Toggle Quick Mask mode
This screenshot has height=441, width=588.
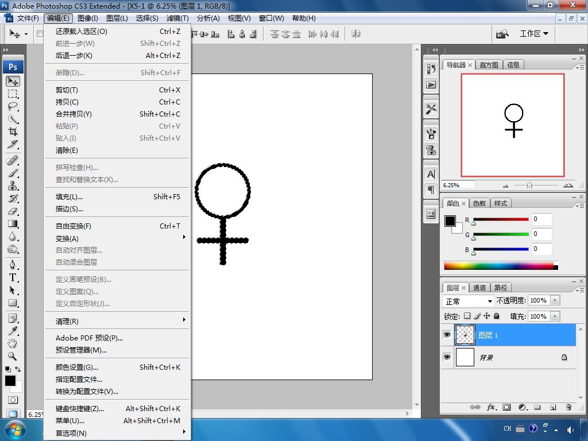13,400
